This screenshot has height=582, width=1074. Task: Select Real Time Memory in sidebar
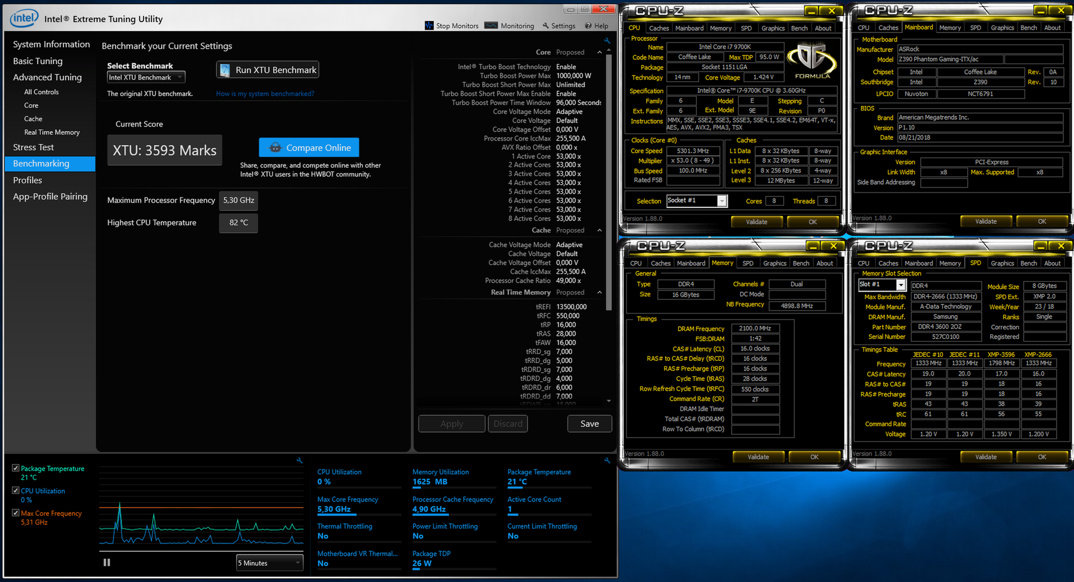point(51,132)
